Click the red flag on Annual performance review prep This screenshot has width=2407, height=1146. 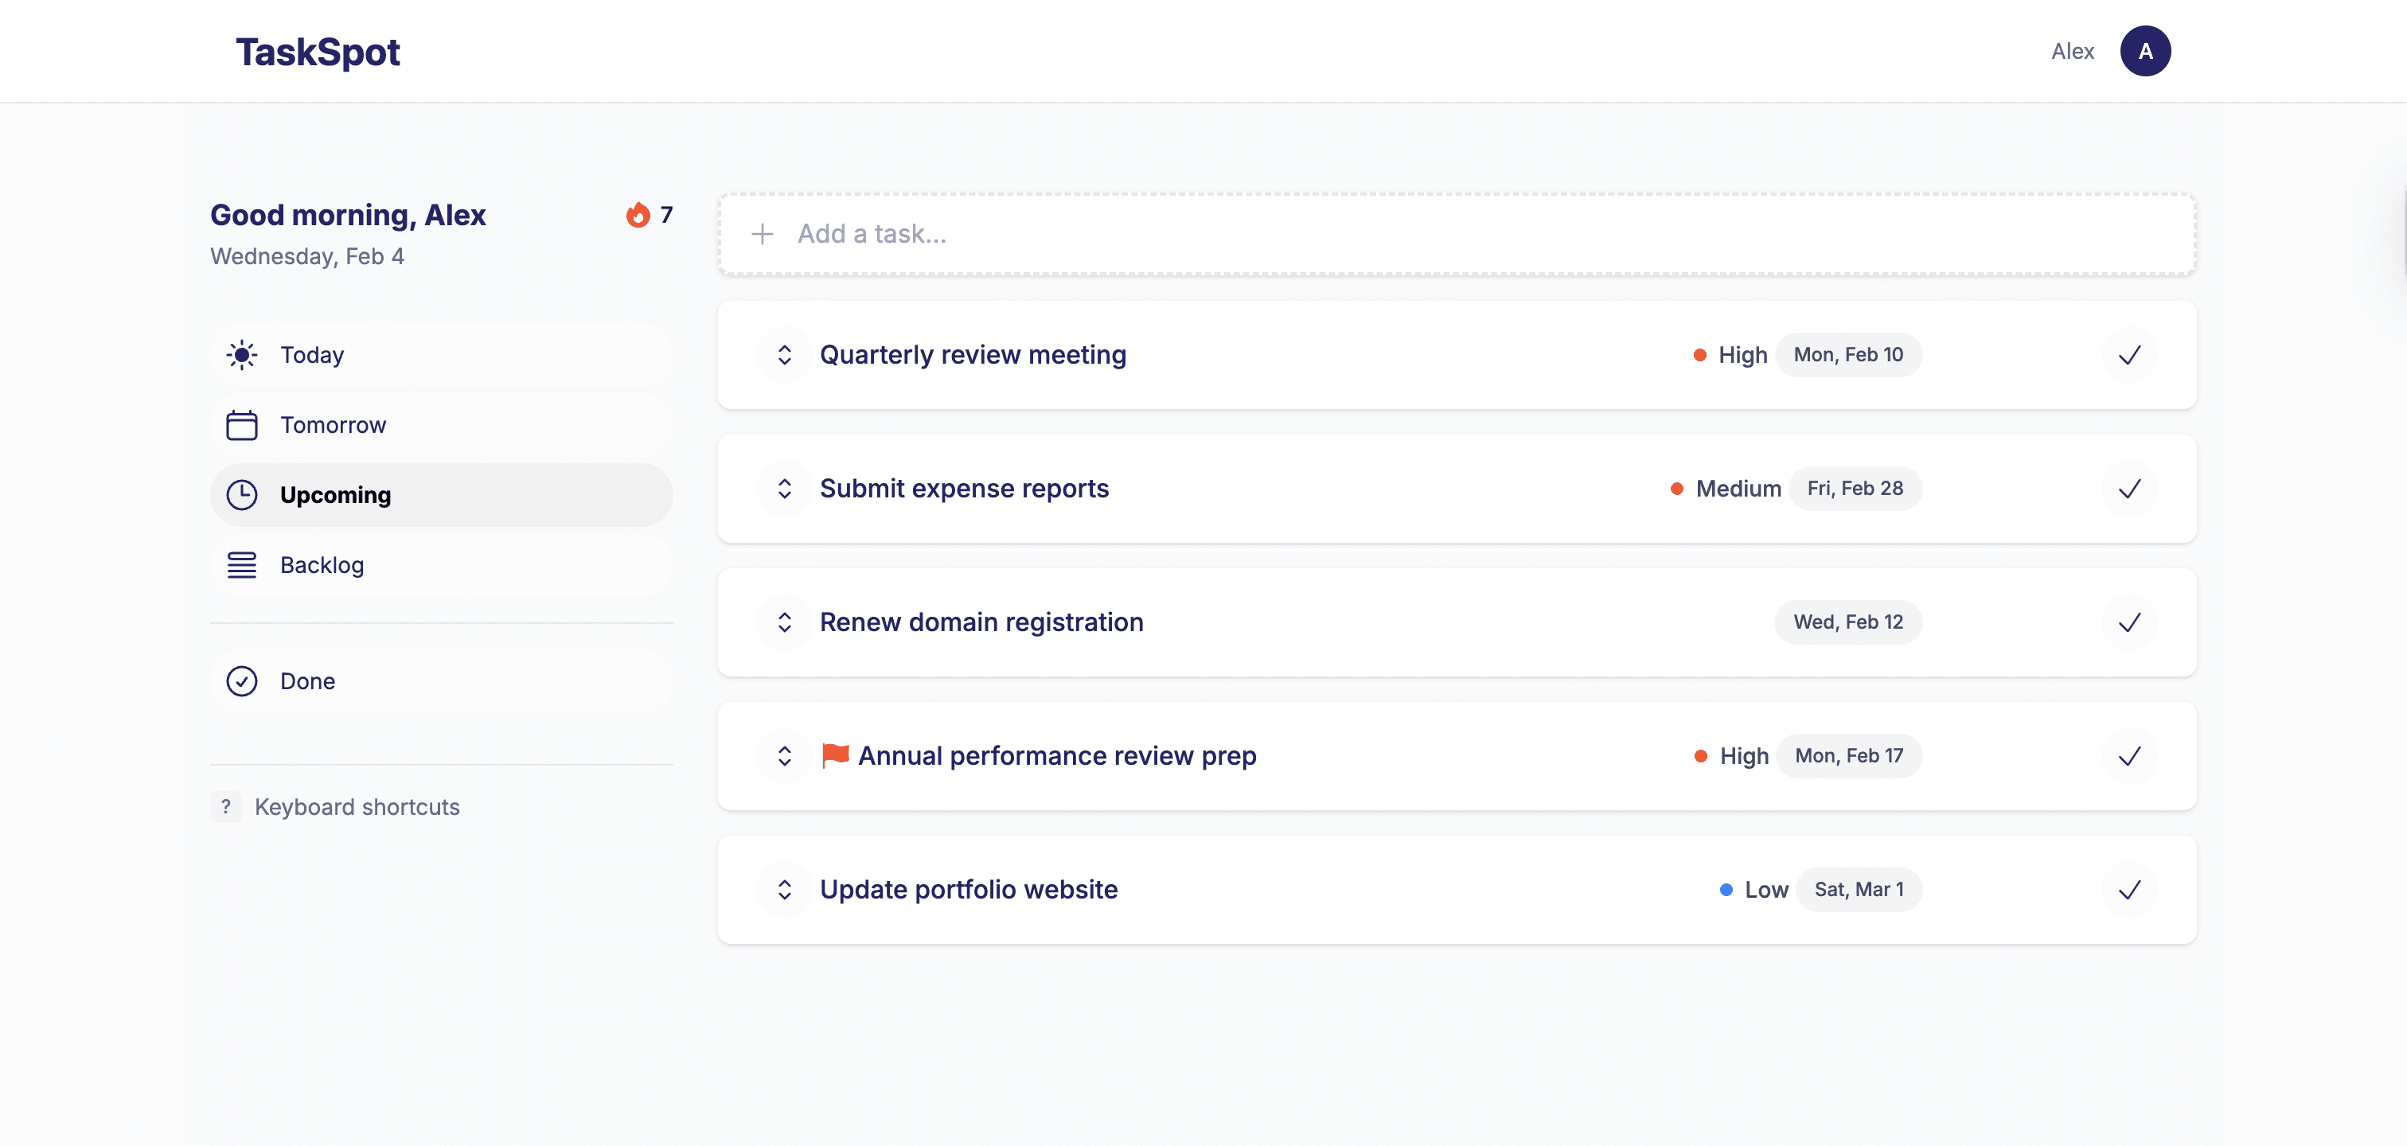(x=833, y=754)
